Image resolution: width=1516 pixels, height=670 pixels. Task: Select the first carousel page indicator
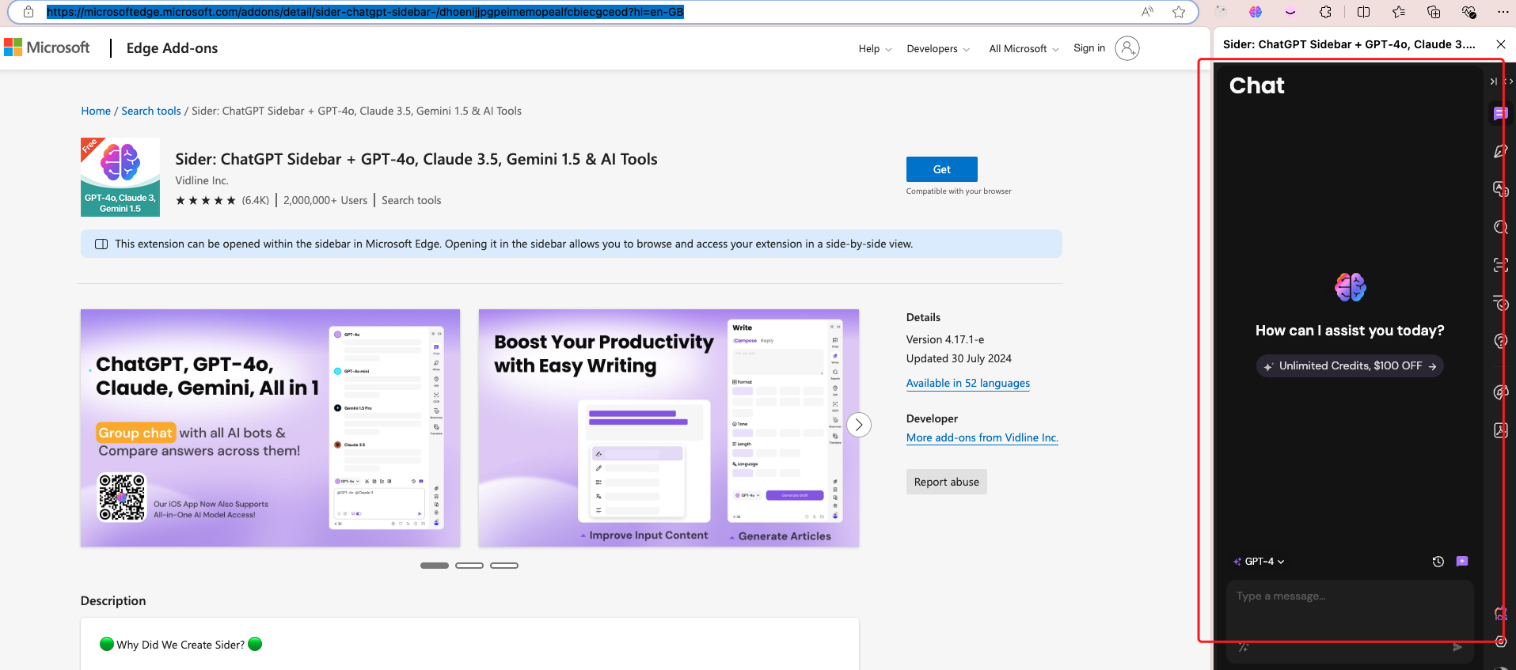[x=435, y=566]
